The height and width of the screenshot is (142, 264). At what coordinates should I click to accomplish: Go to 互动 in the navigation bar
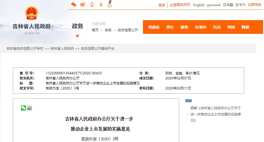216,27
